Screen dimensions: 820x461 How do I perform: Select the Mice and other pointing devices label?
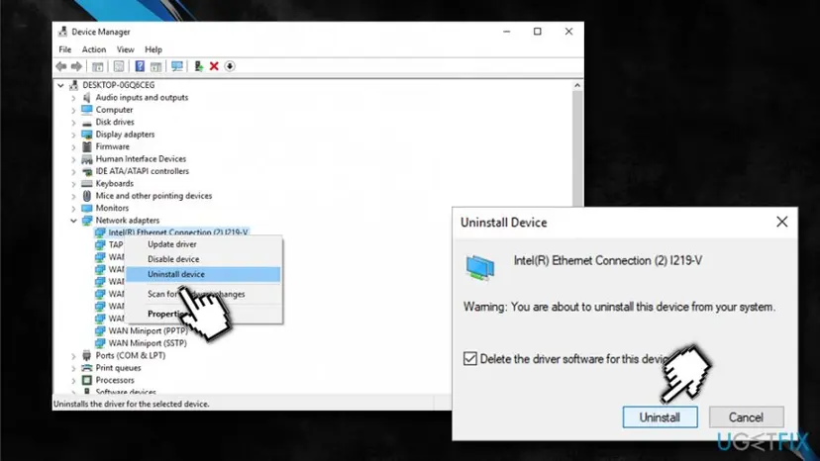(154, 196)
